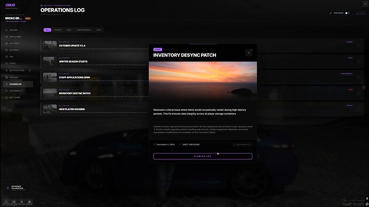Click the Fixes tag in dialog header
The height and width of the screenshot is (207, 369).
pos(158,49)
